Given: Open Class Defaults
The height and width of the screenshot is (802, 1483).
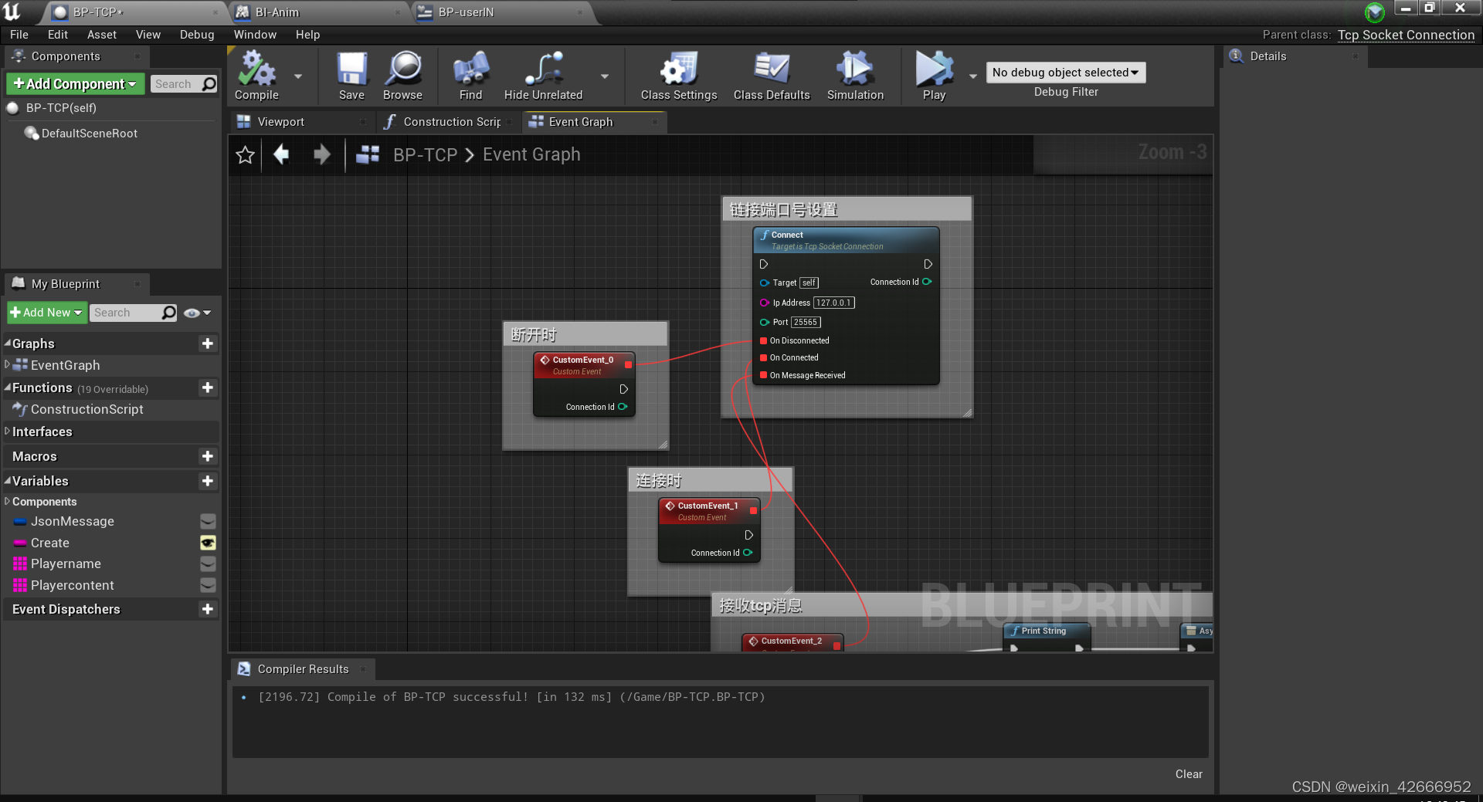Looking at the screenshot, I should click(x=770, y=75).
